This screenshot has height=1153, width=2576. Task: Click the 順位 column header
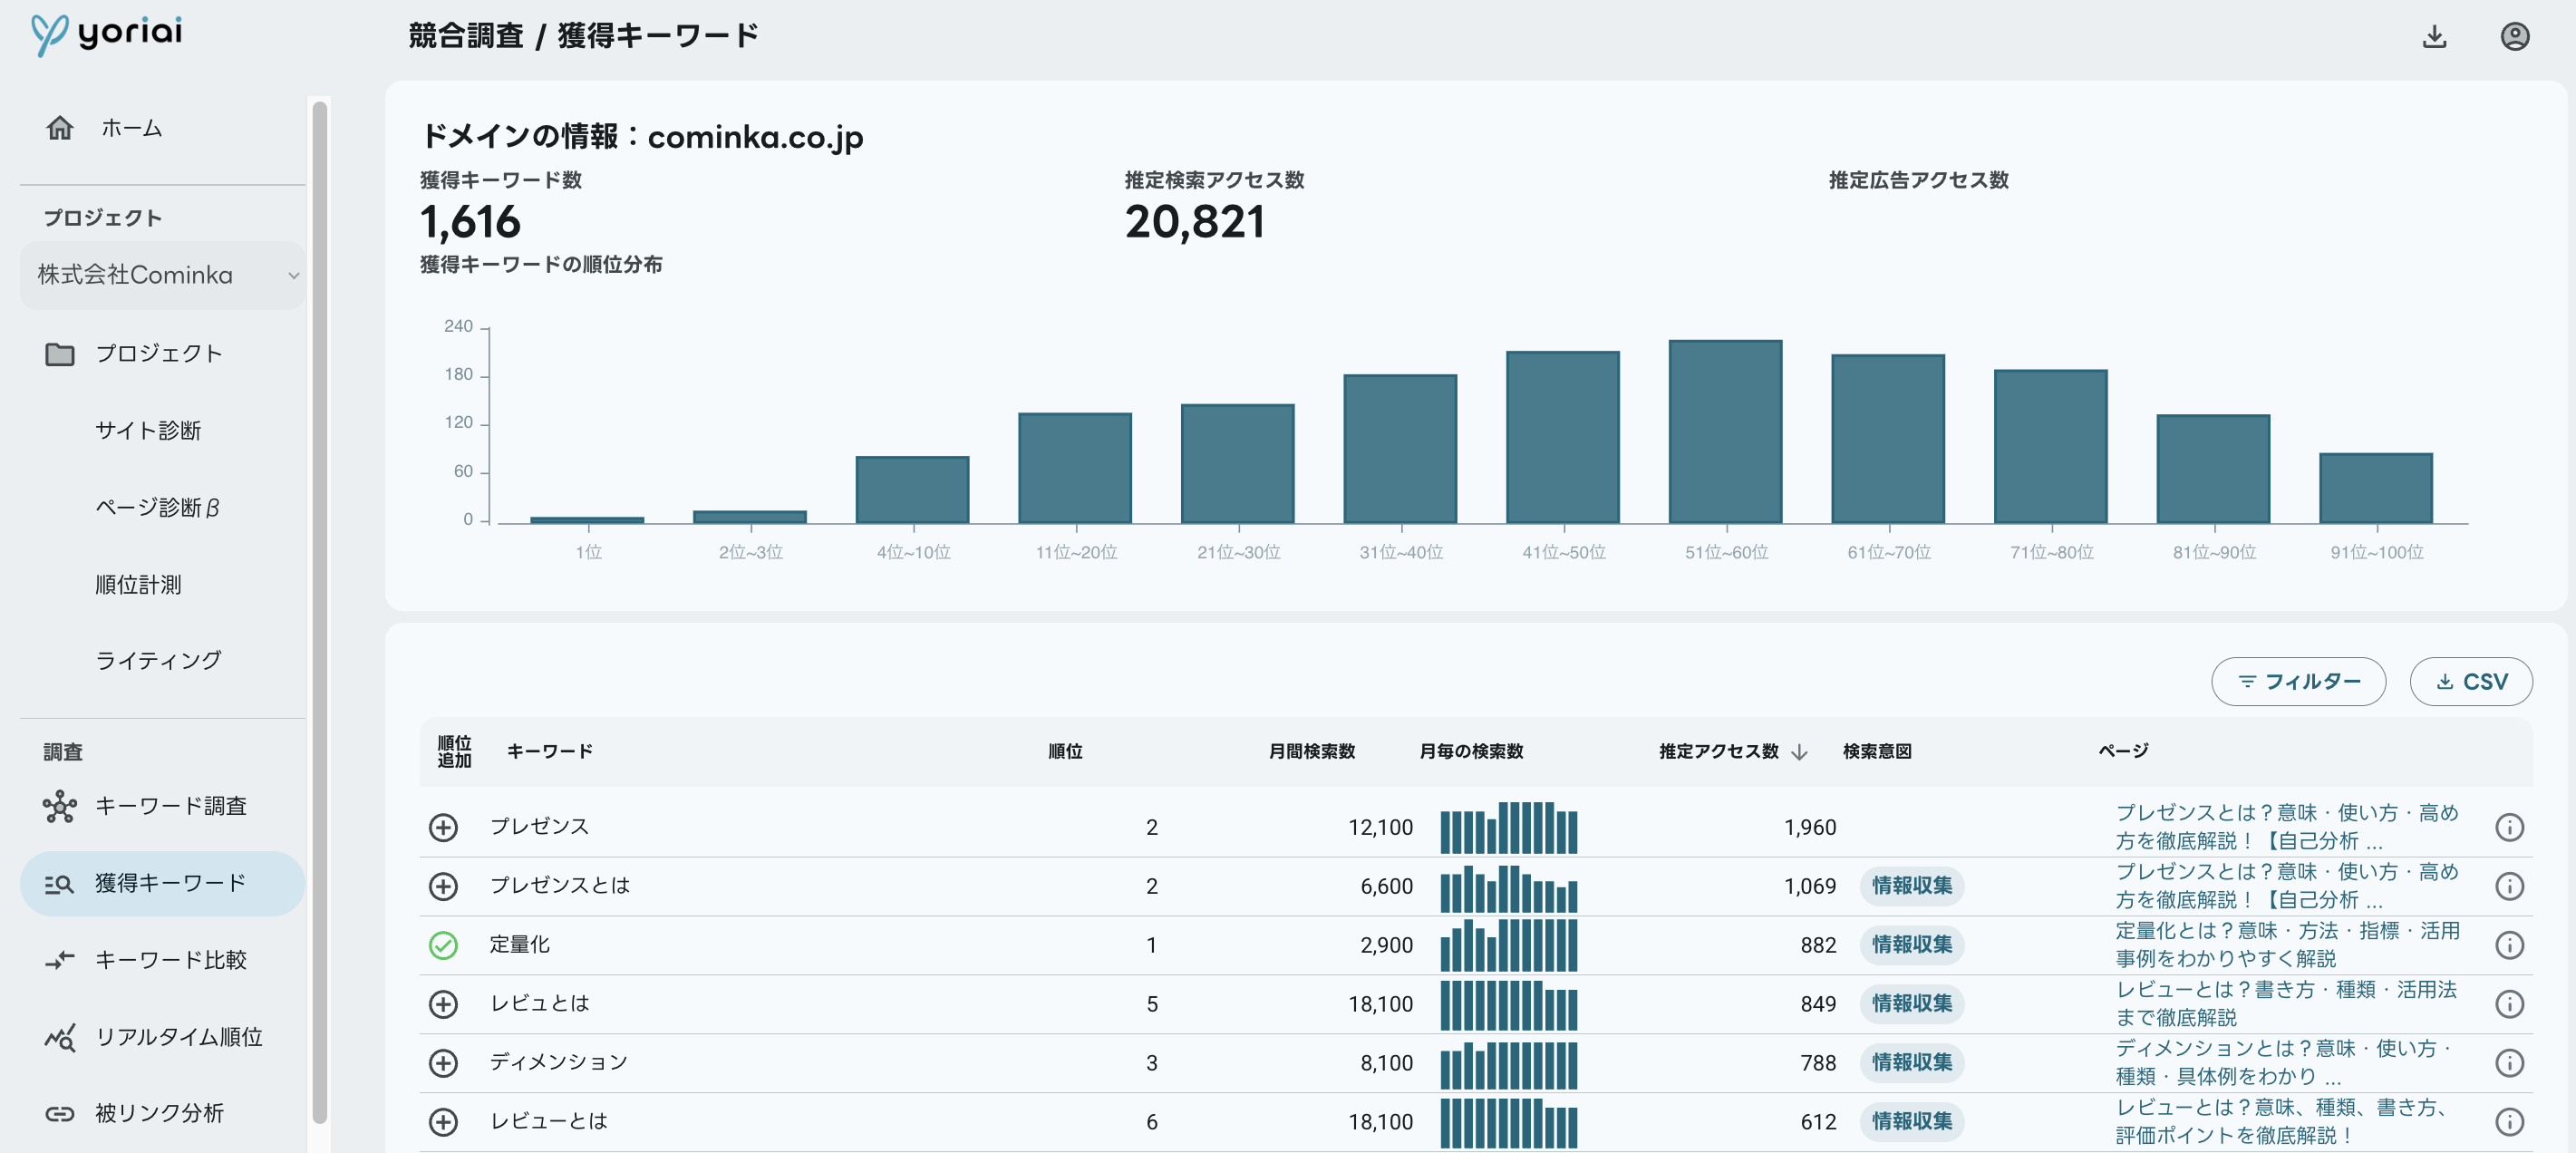coord(1065,752)
